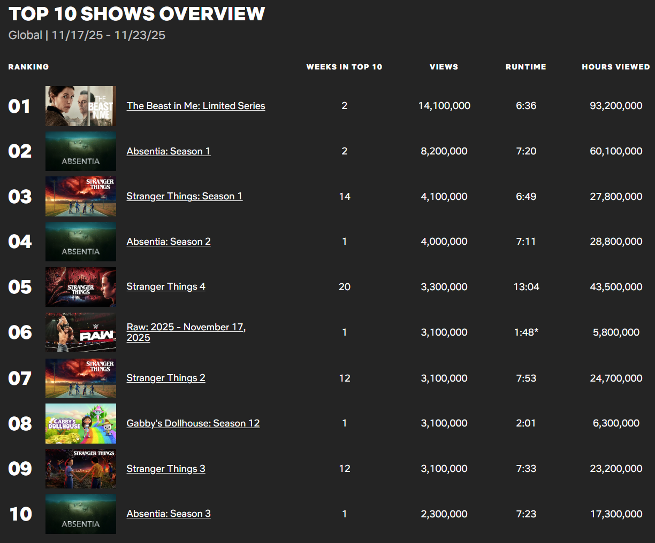Click the Absentia thumbnail in rank 04
655x543 pixels.
click(81, 242)
